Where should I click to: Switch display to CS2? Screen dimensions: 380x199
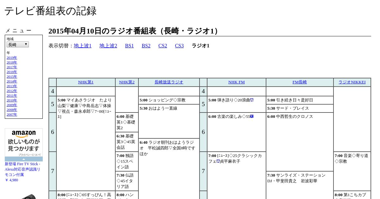(163, 46)
